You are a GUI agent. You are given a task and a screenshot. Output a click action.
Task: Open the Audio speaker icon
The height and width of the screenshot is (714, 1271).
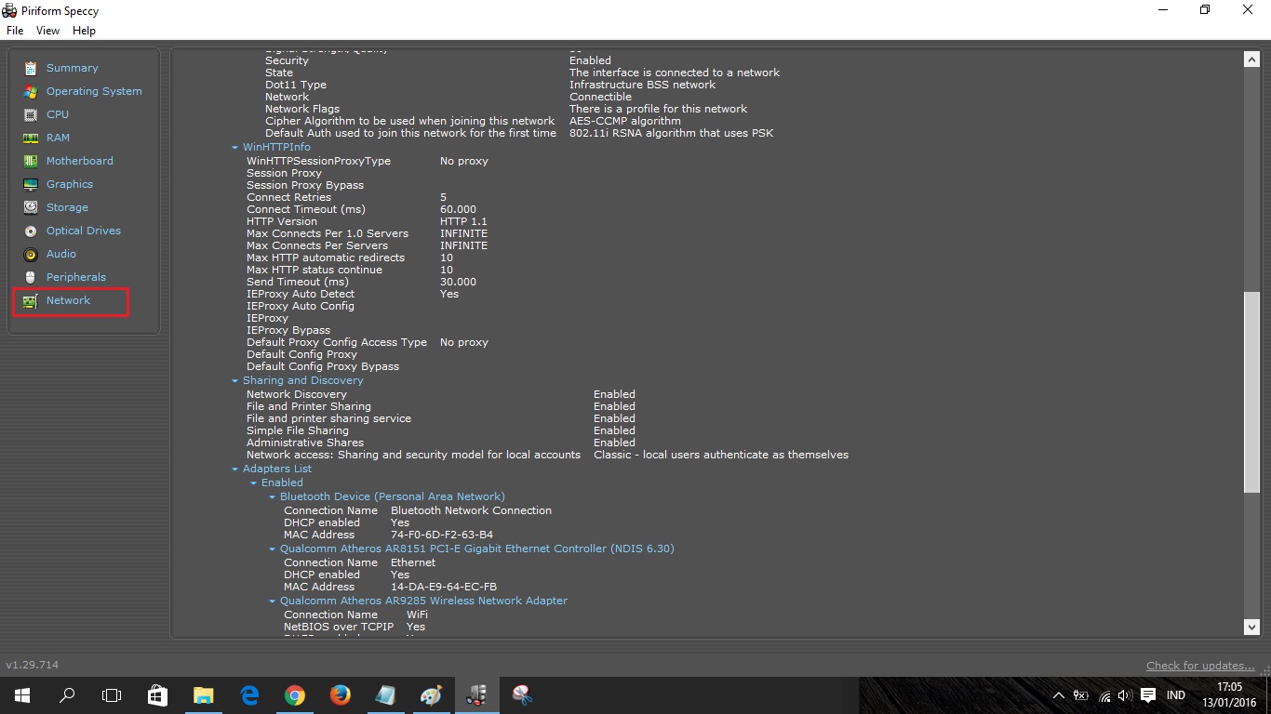pos(31,254)
